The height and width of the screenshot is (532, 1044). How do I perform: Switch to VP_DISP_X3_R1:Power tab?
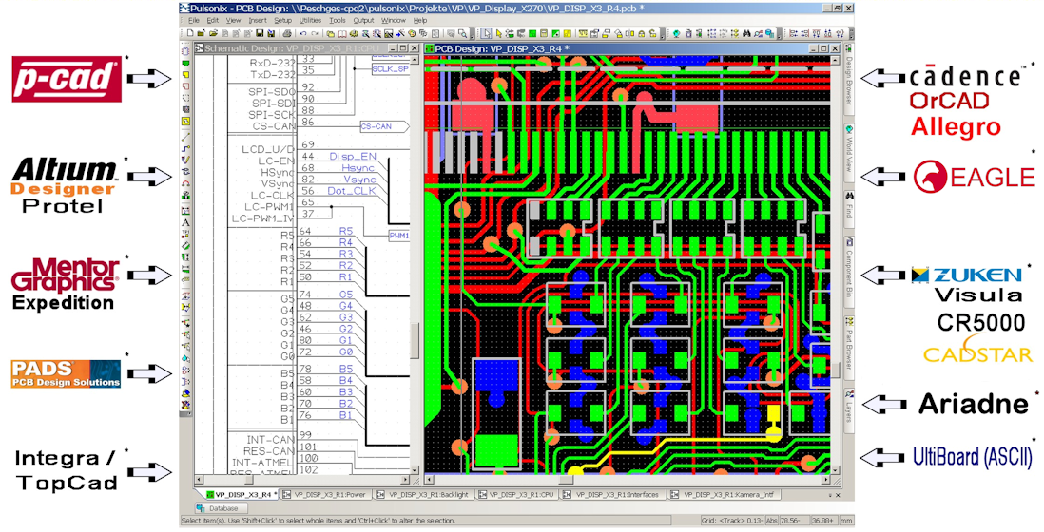(324, 495)
